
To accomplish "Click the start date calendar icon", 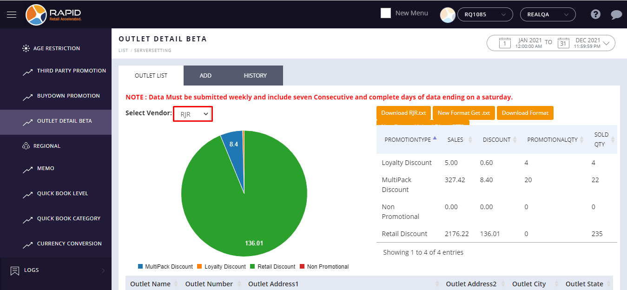I will [505, 43].
